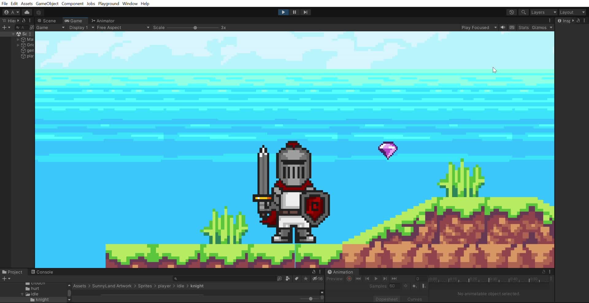Open Unity Cloud services from the toolbar
This screenshot has width=589, height=303.
pos(27,12)
